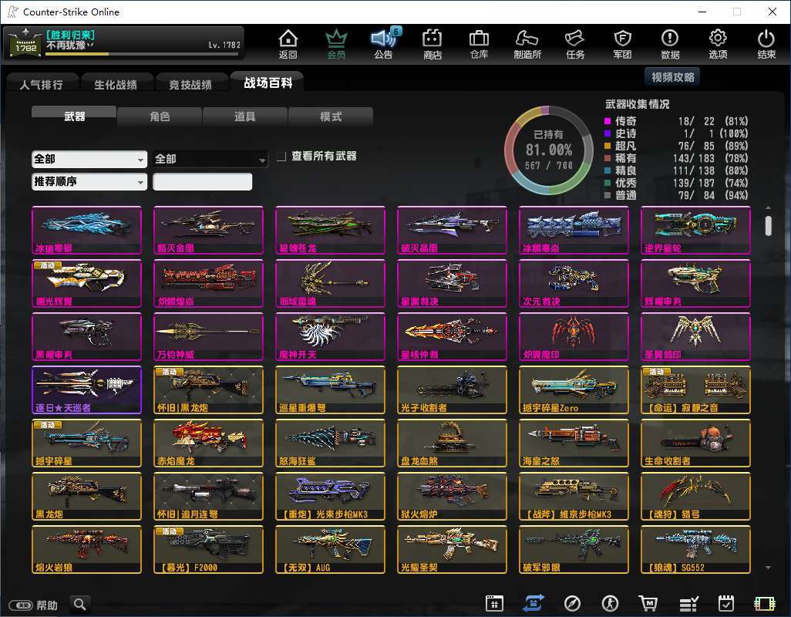791x617 pixels.
Task: Open the 冰璃寒锻 weapon card
Action: 86,230
